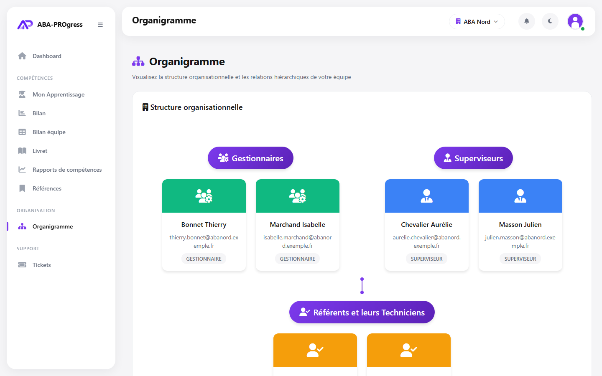Click the name Chevalier Aurélie
602x376 pixels.
coord(427,225)
